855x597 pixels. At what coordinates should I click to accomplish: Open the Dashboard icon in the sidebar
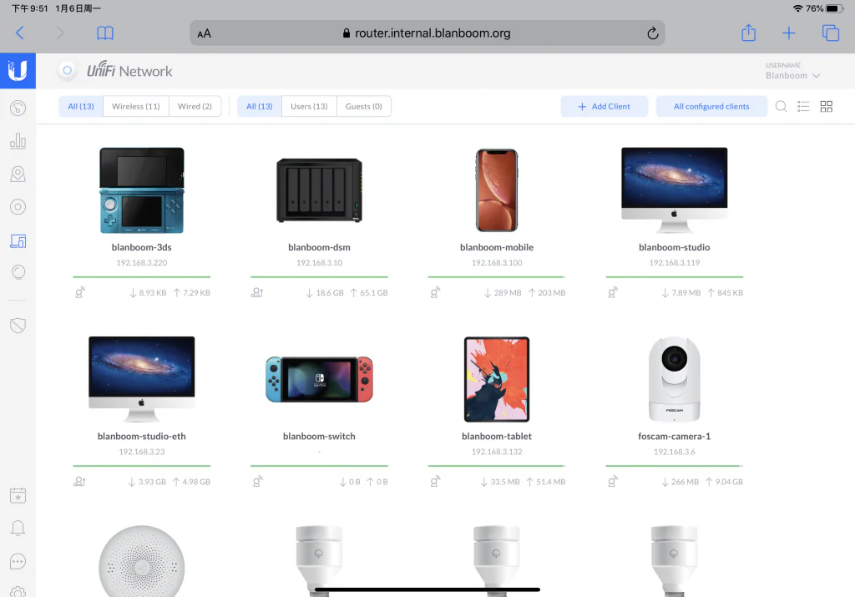pos(18,108)
